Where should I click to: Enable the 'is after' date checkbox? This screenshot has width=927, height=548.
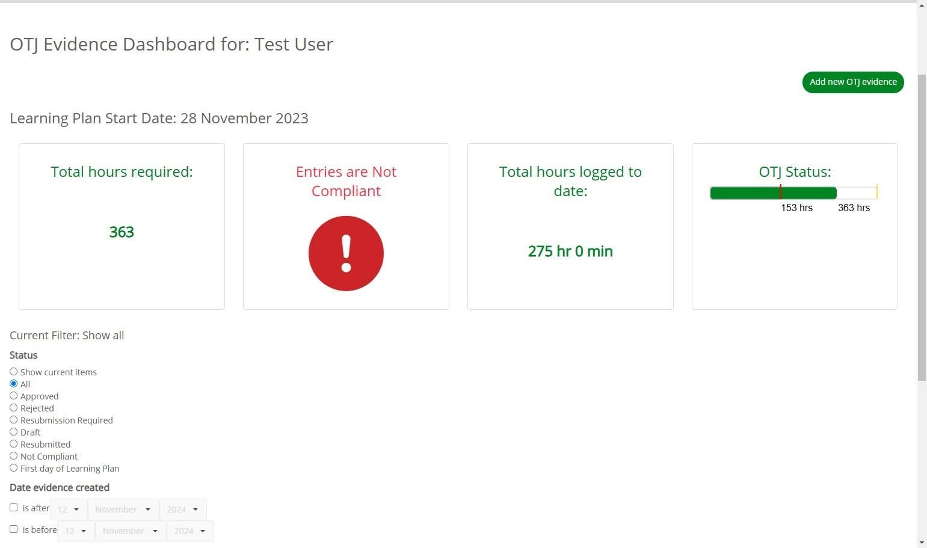pos(13,508)
